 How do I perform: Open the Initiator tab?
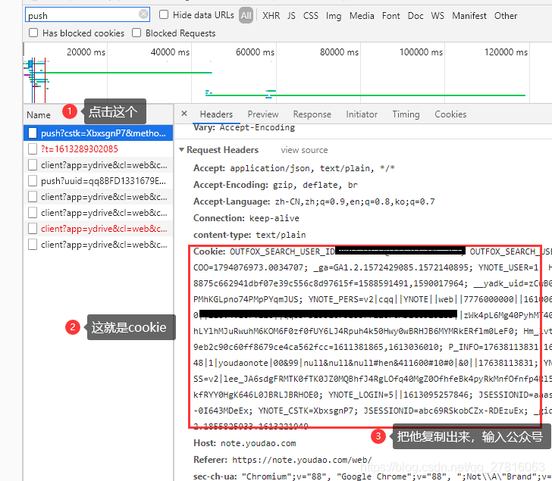pyautogui.click(x=362, y=114)
